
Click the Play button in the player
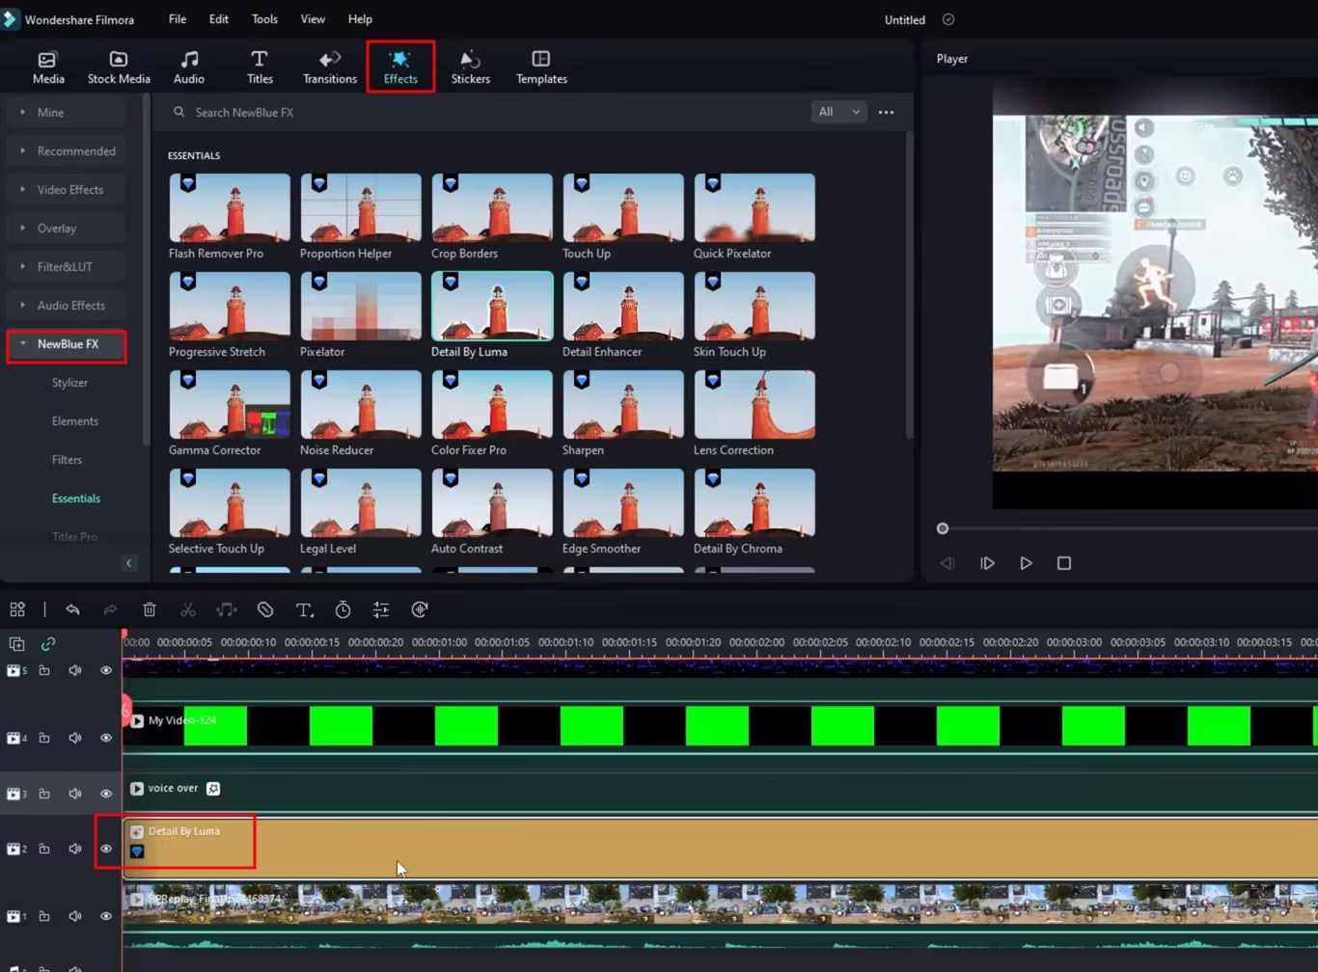(x=1026, y=563)
